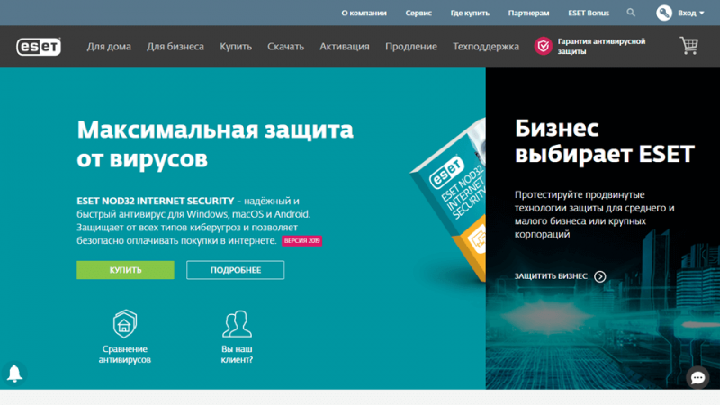720x405 pixels.
Task: Click the Вход login text
Action: tap(687, 13)
